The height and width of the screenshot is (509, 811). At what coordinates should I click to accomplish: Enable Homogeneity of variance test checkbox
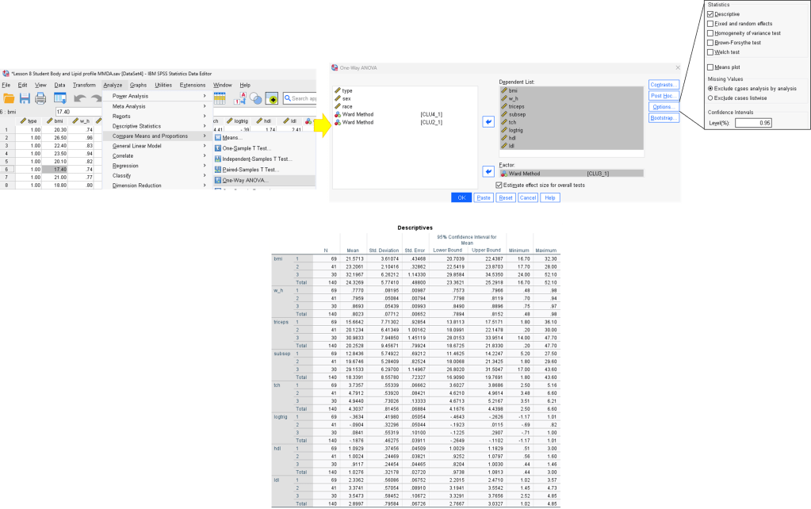(x=710, y=33)
